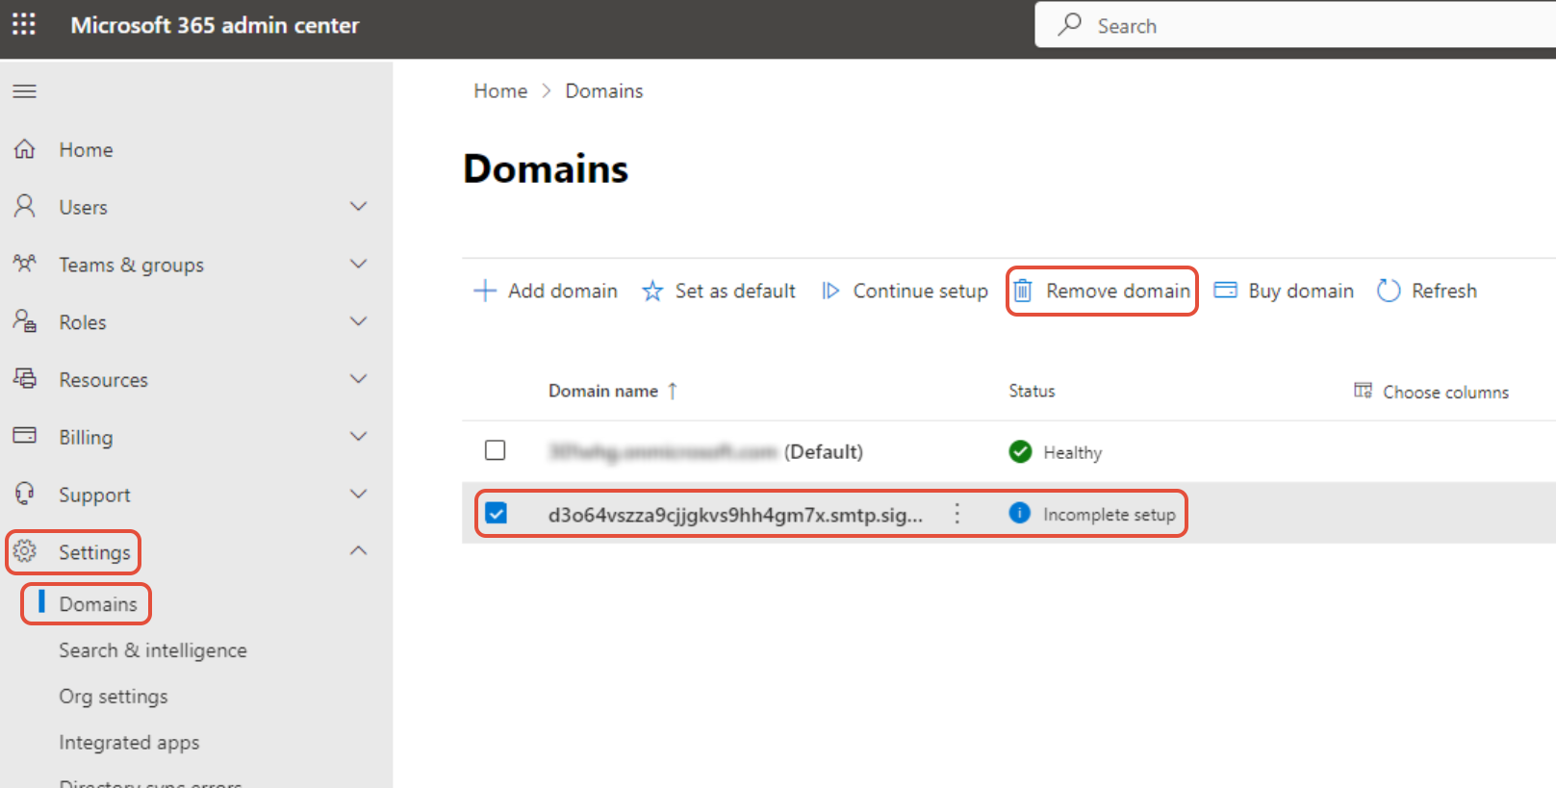The width and height of the screenshot is (1556, 788).
Task: Click the play icon for Continue setup
Action: [x=830, y=291]
